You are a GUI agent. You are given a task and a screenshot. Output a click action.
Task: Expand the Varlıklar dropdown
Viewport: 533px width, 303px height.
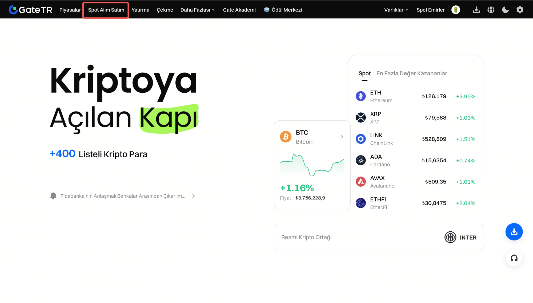point(396,10)
